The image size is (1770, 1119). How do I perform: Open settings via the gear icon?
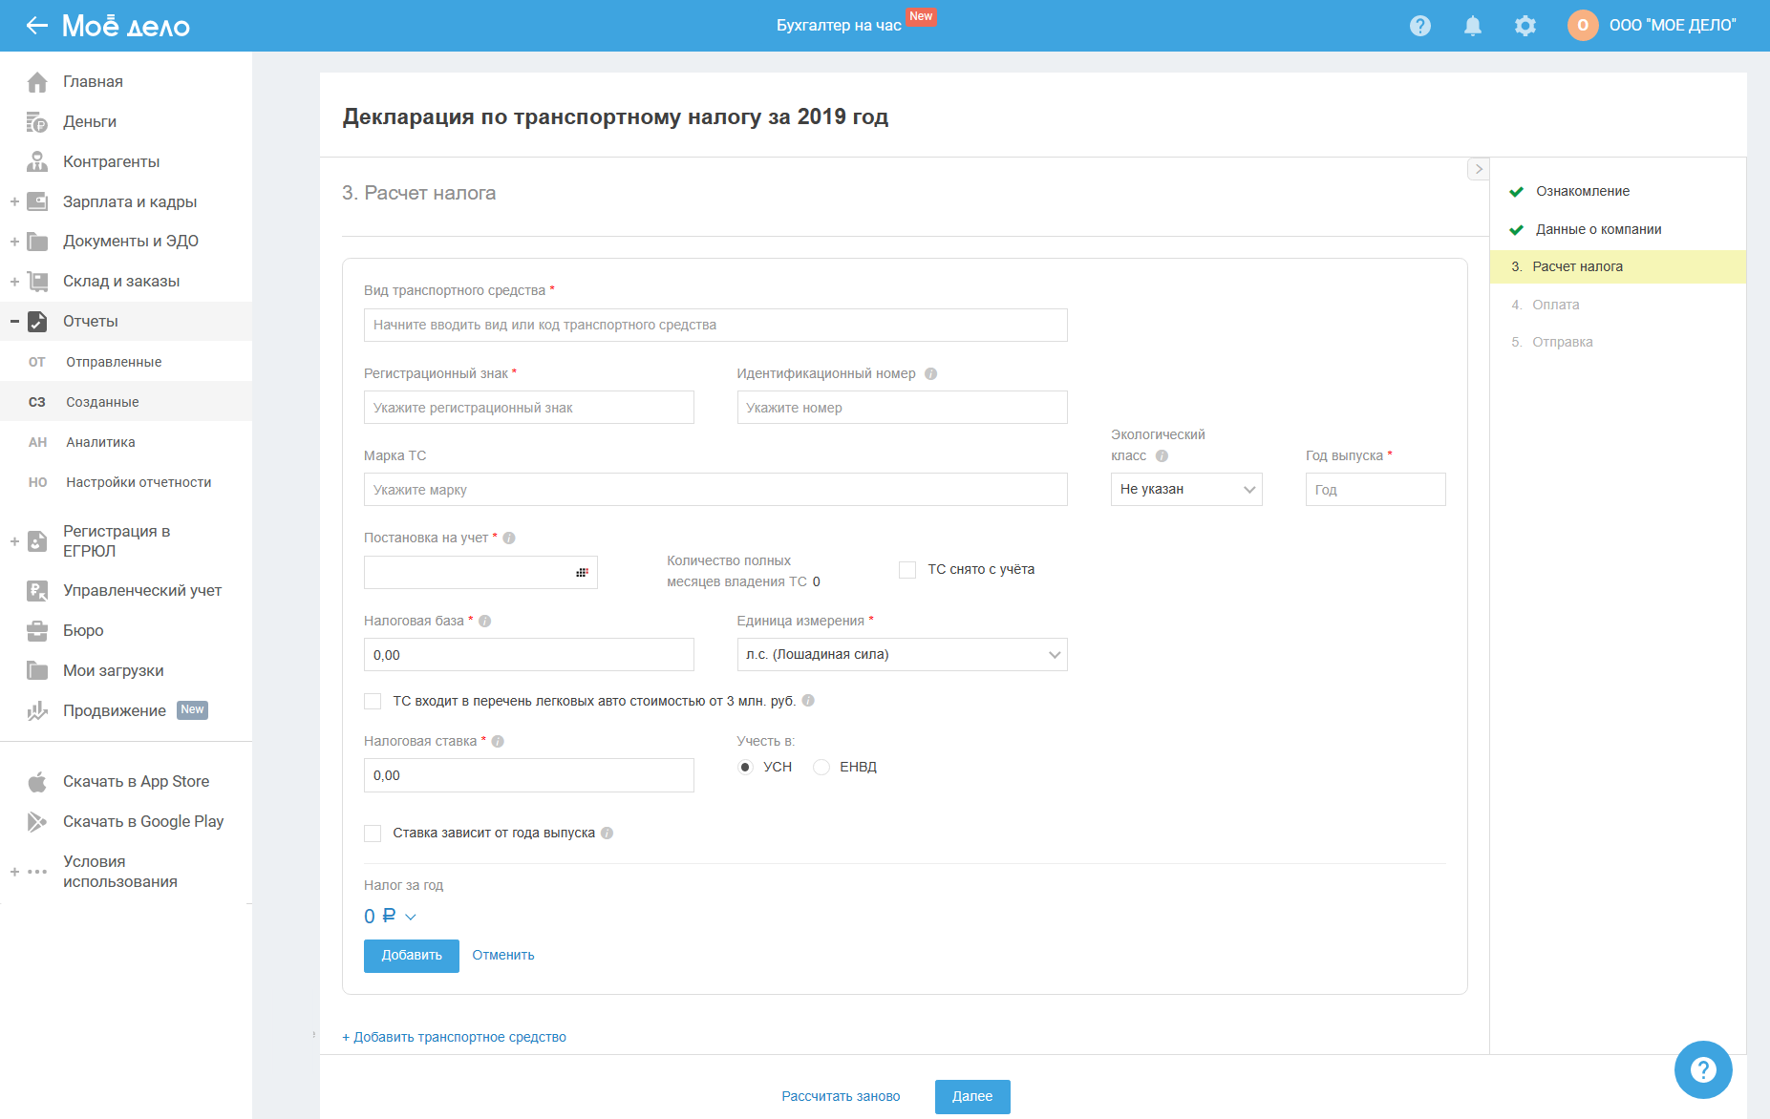pyautogui.click(x=1525, y=26)
